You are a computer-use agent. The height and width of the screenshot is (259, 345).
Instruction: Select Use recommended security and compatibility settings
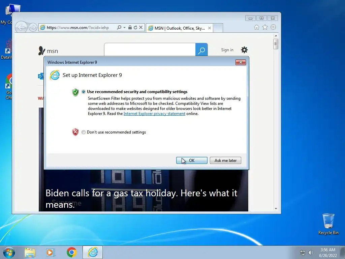click(x=84, y=92)
